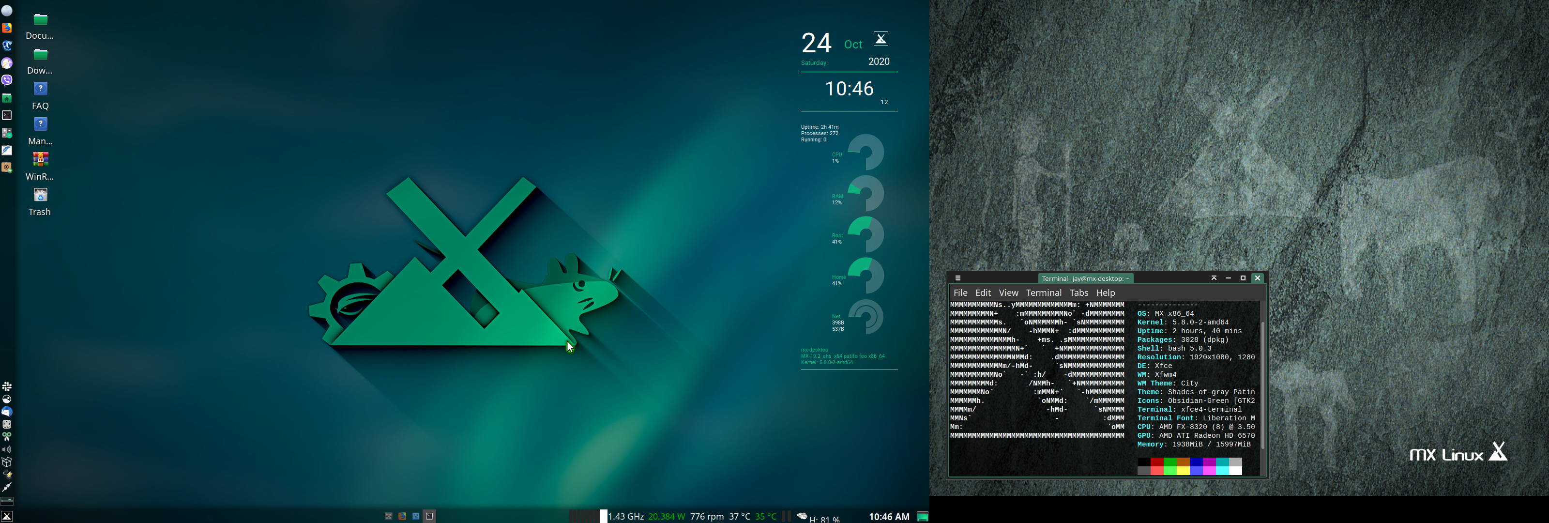Open the FAQ desktop shortcut
Viewport: 1549px width, 523px height.
pos(40,96)
